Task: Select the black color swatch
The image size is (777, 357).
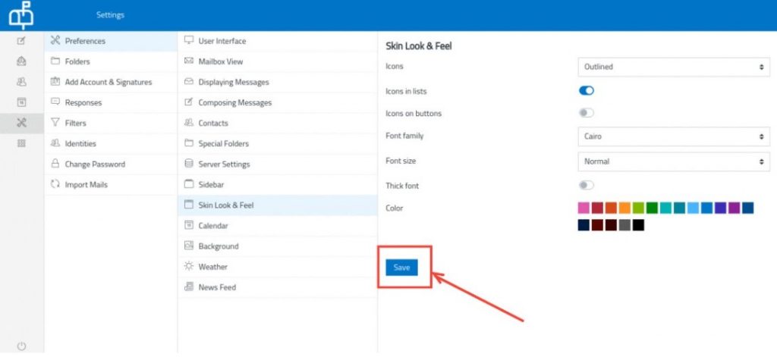Action: pyautogui.click(x=638, y=225)
